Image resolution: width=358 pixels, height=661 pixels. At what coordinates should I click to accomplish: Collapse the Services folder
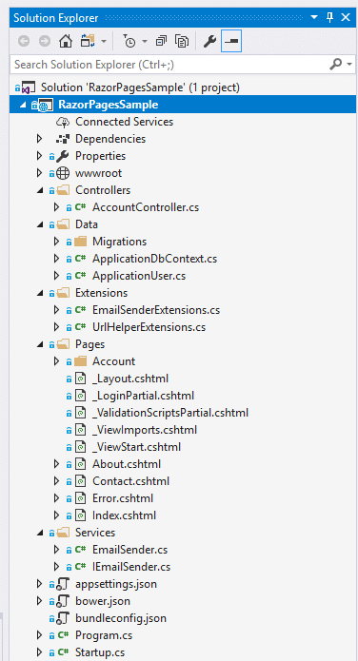coord(40,534)
